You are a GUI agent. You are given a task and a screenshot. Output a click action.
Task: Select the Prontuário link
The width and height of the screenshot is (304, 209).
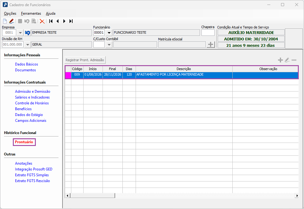(24, 142)
